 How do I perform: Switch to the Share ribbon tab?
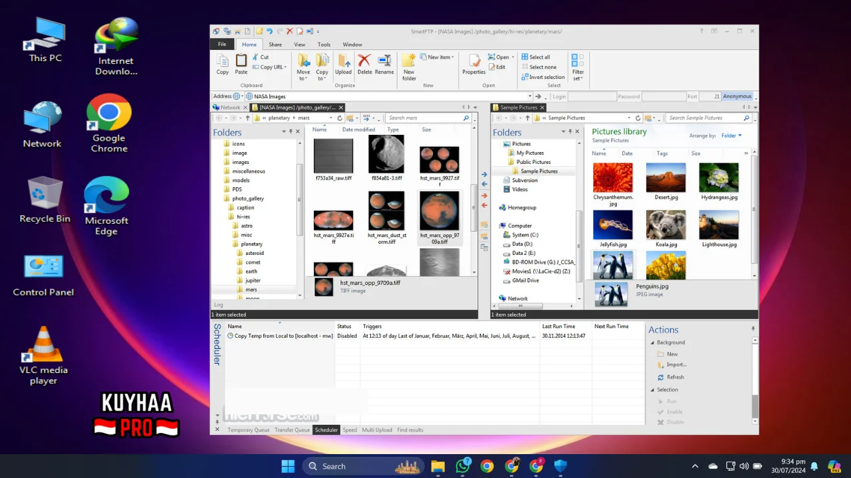coord(275,44)
